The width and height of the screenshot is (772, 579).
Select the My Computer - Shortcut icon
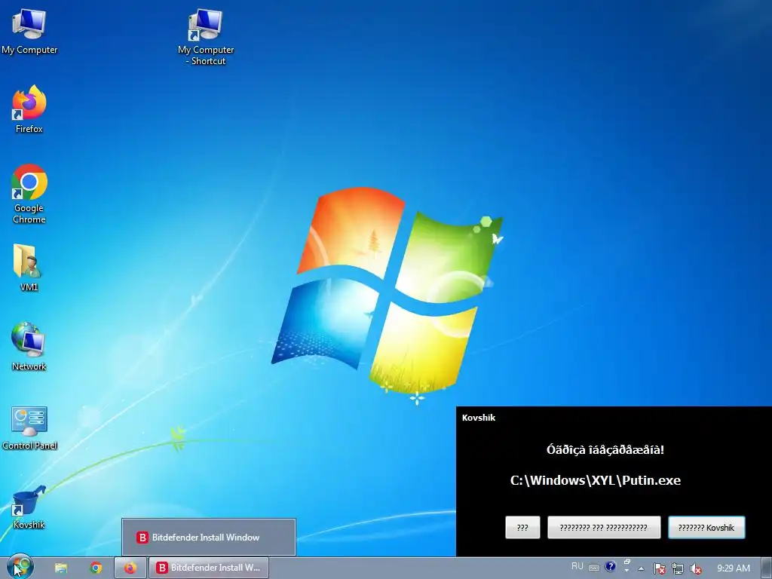206,38
